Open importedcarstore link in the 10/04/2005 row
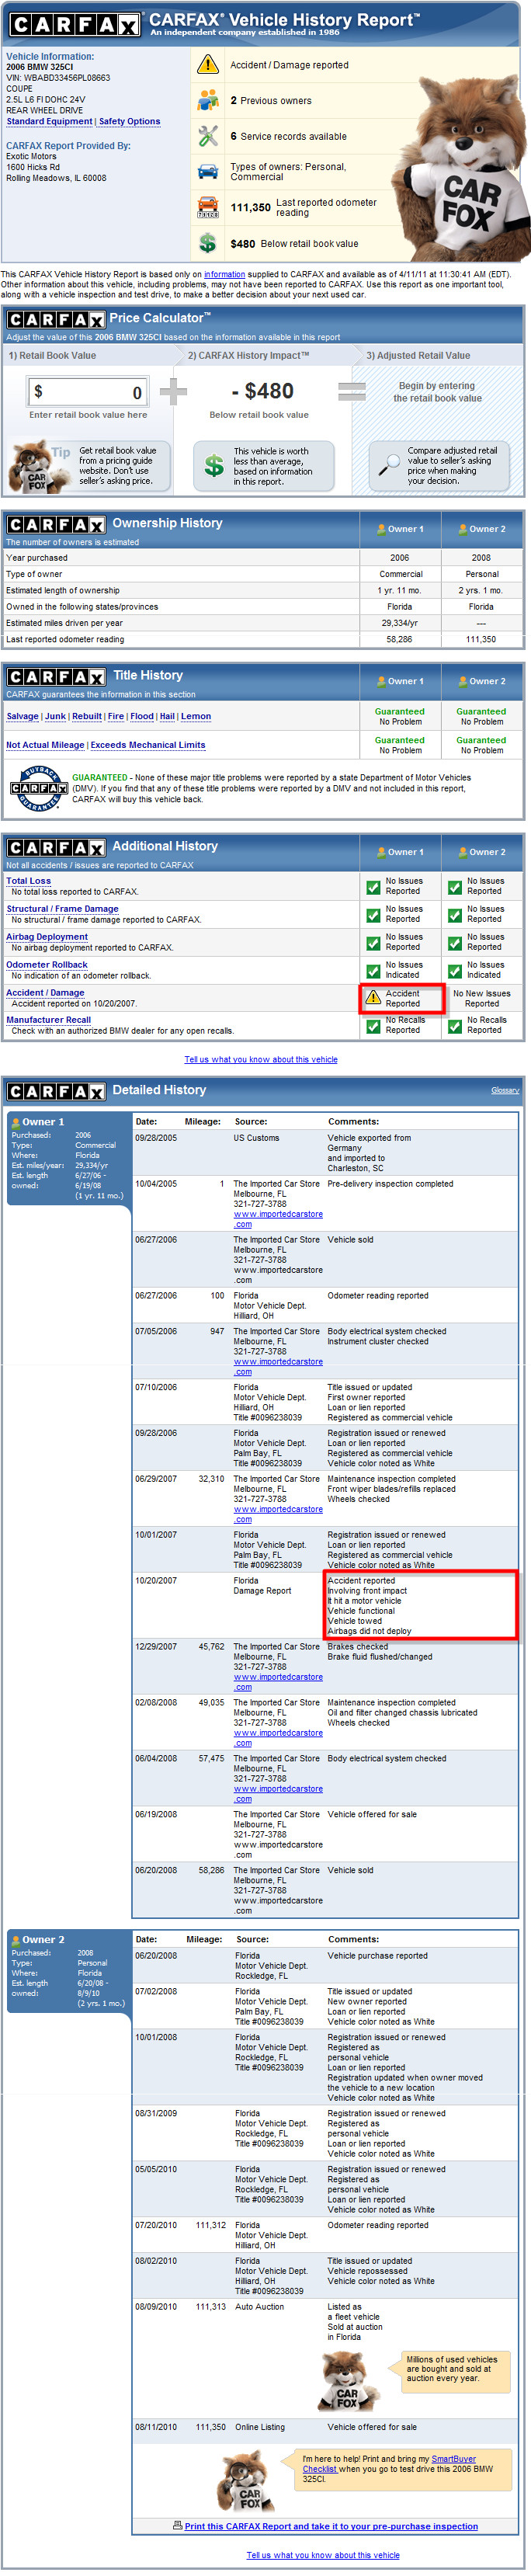 278,1220
